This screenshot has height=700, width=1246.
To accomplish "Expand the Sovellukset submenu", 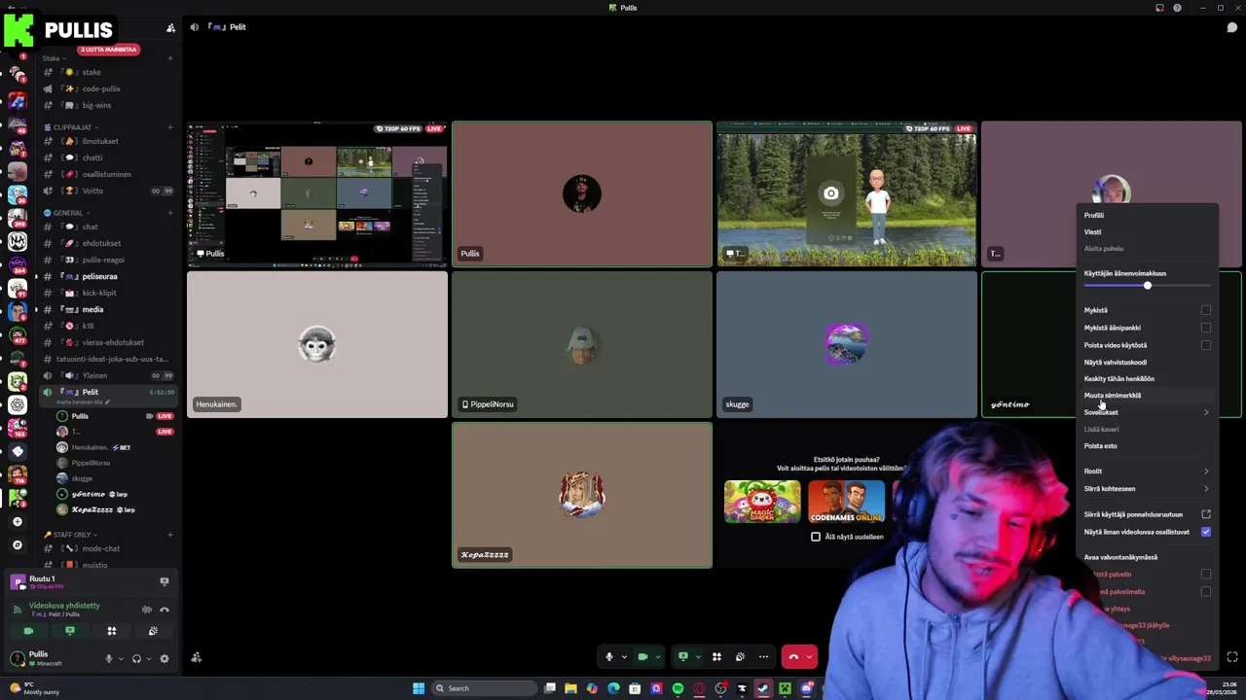I will coord(1147,412).
